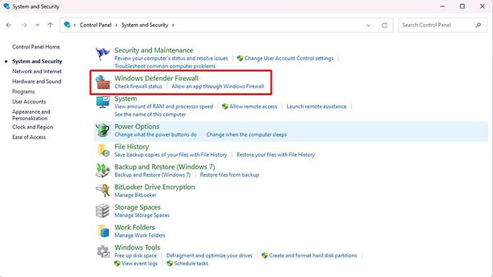Click the shield icon beside Create and format partitions

[x=264, y=256]
